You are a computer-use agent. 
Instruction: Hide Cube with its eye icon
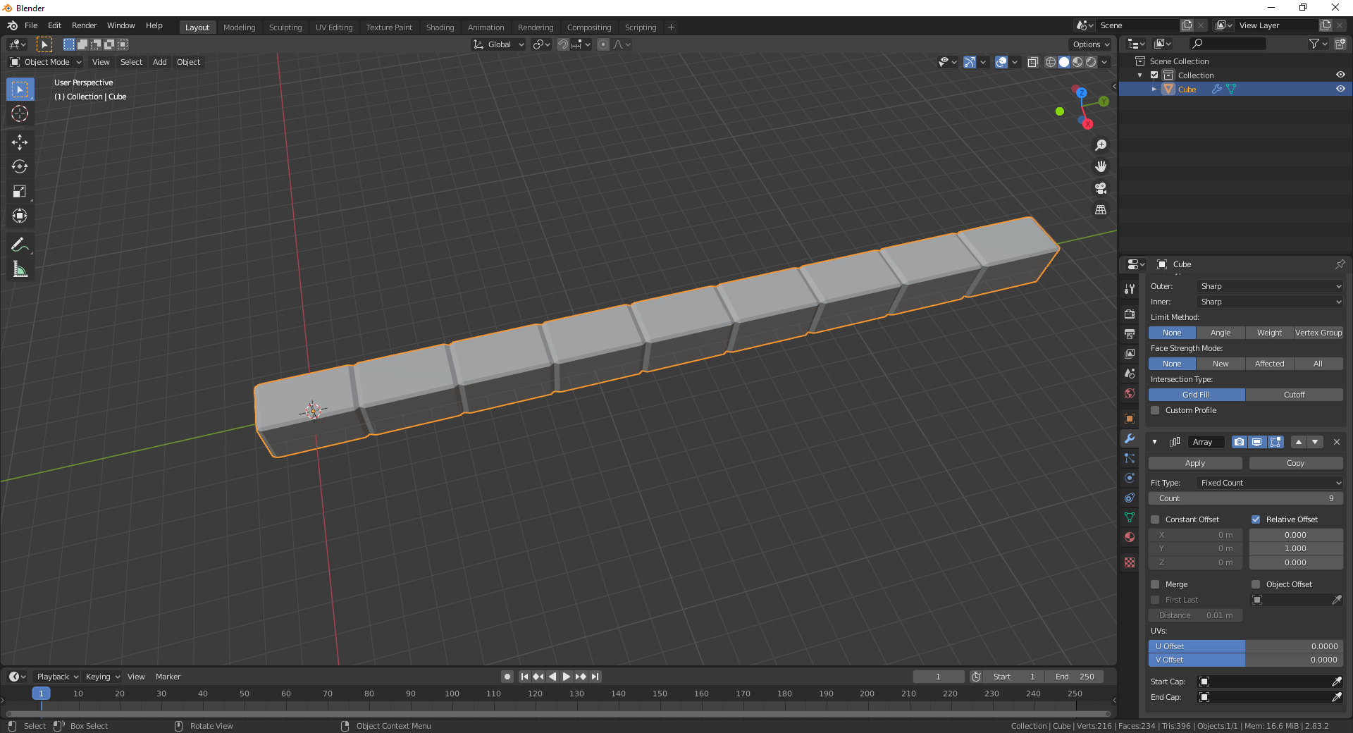point(1340,90)
